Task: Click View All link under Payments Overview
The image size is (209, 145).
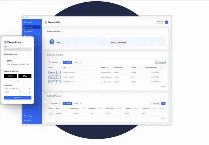Action: [163, 87]
